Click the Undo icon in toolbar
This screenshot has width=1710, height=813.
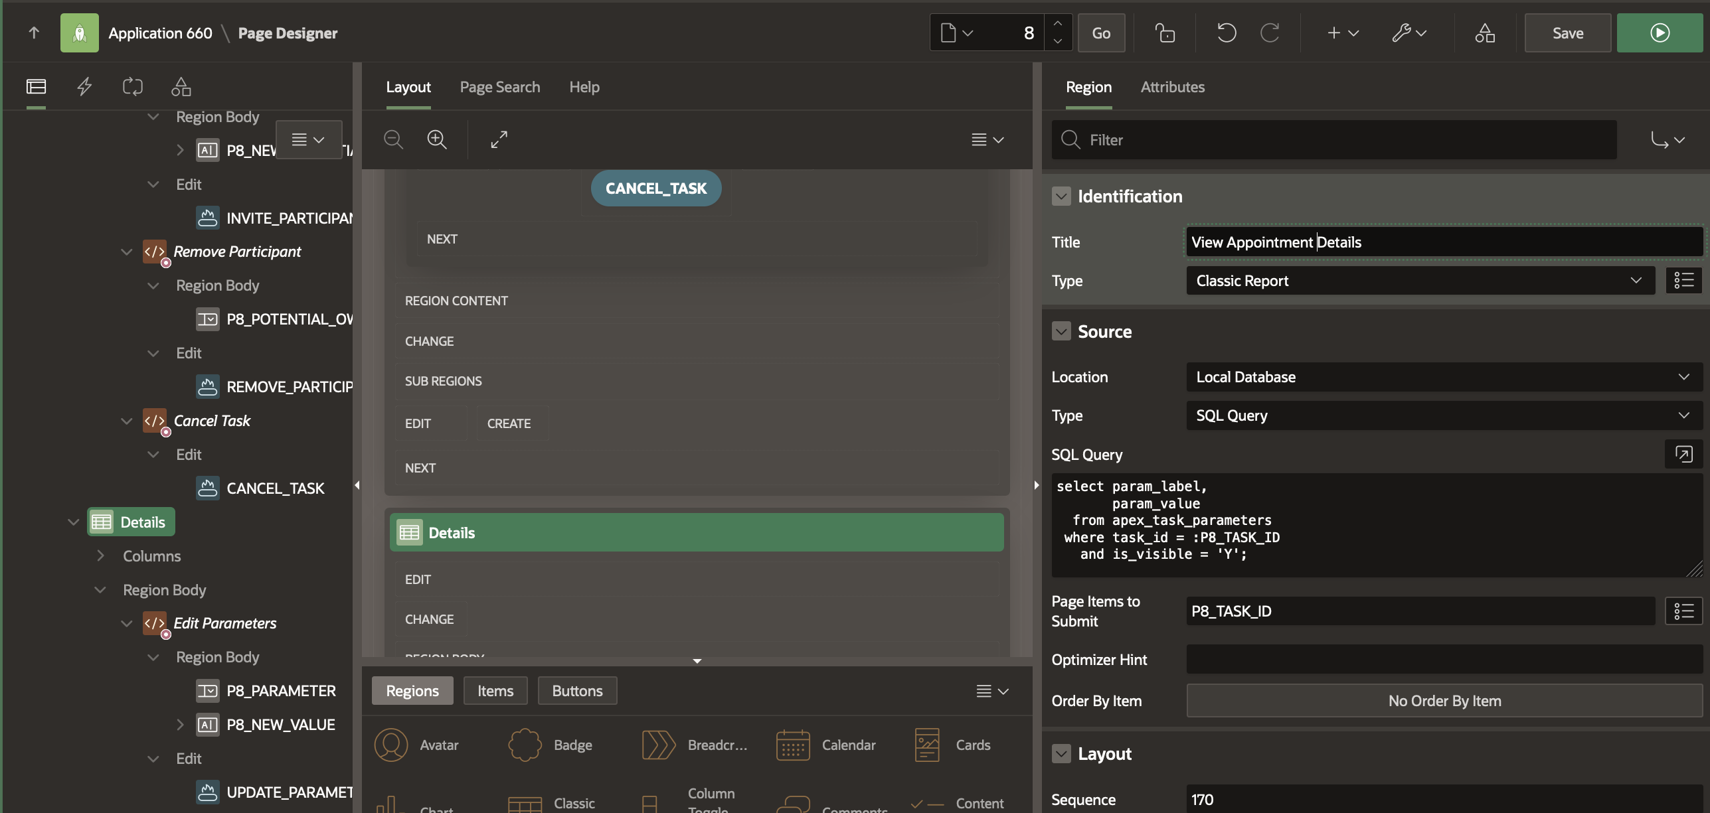click(x=1226, y=33)
